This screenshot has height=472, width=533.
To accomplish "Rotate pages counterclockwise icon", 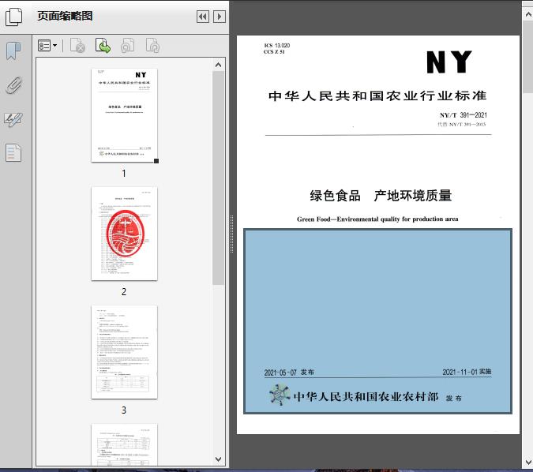I will 127,46.
